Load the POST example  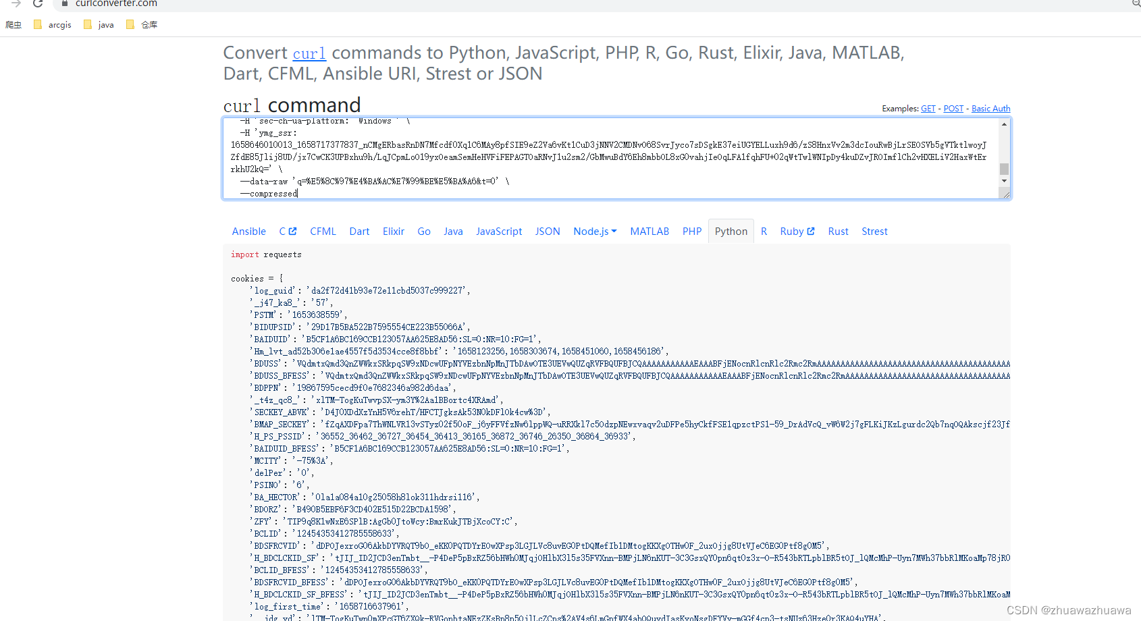point(953,109)
